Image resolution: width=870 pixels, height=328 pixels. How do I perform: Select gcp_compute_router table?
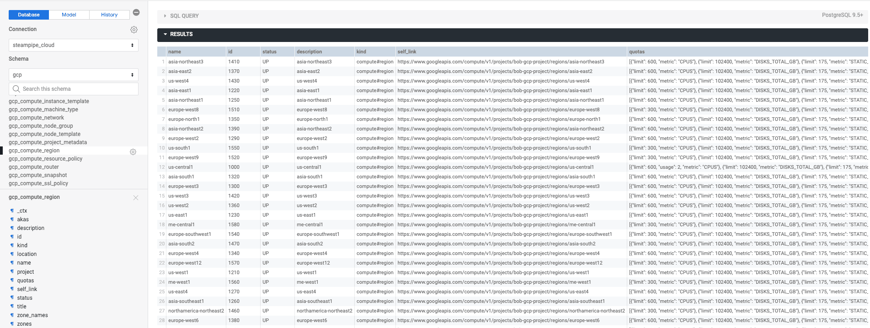tap(33, 167)
